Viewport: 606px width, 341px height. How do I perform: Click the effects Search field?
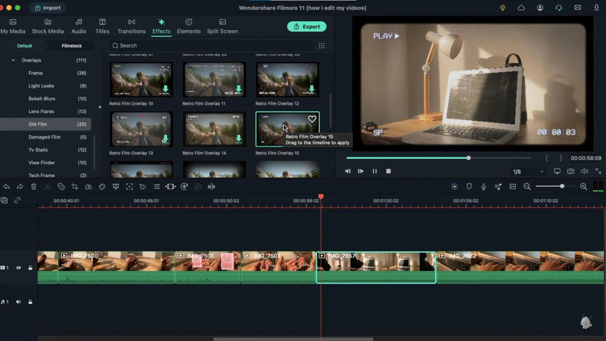[x=211, y=46]
